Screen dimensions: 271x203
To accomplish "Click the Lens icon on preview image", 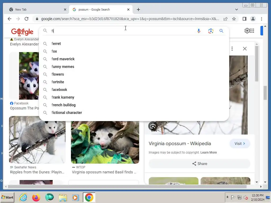I will (153, 126).
